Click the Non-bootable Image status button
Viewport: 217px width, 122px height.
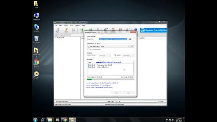pyautogui.click(x=62, y=101)
